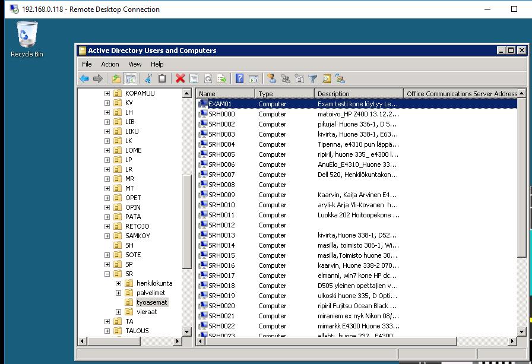
Task: Click the tree pane scroll-down arrow
Action: coord(187,332)
